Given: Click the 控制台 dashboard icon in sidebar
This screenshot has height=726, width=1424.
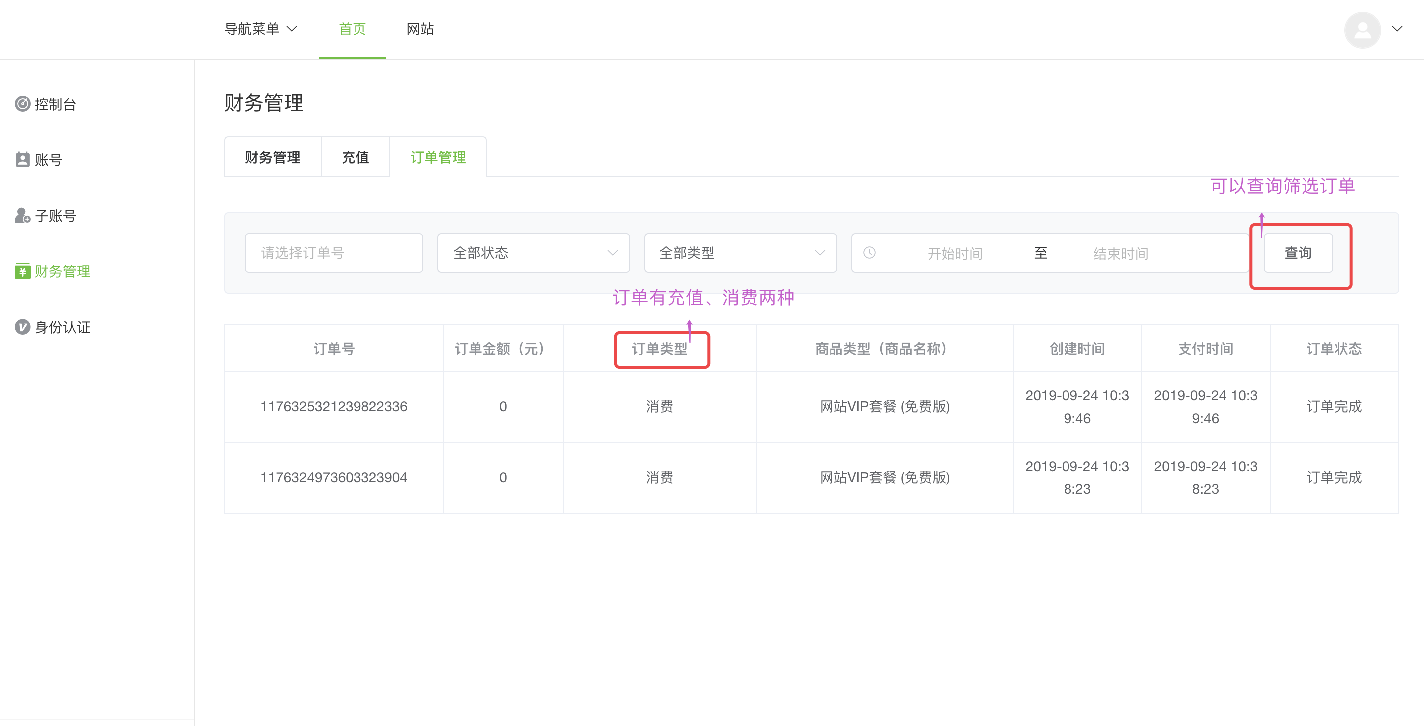Looking at the screenshot, I should pyautogui.click(x=23, y=104).
